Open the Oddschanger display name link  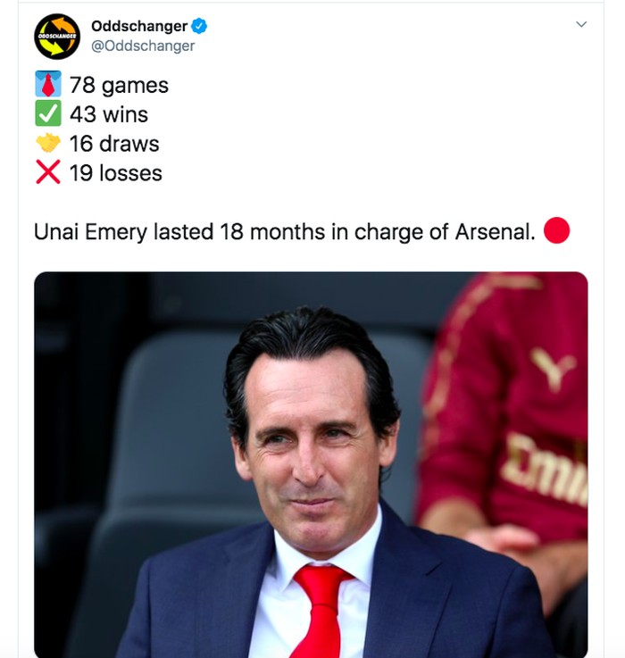click(140, 27)
